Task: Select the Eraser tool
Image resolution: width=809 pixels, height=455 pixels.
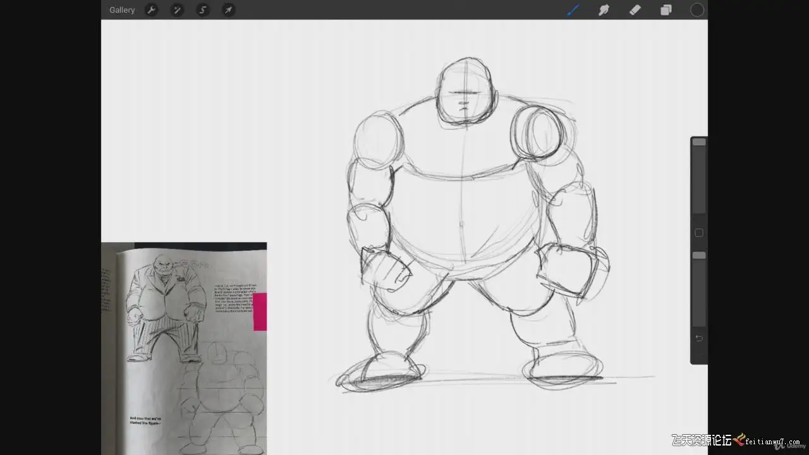Action: (x=635, y=10)
